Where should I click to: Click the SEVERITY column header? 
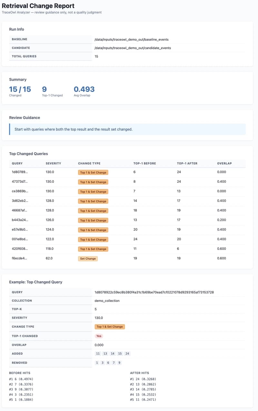[53, 164]
